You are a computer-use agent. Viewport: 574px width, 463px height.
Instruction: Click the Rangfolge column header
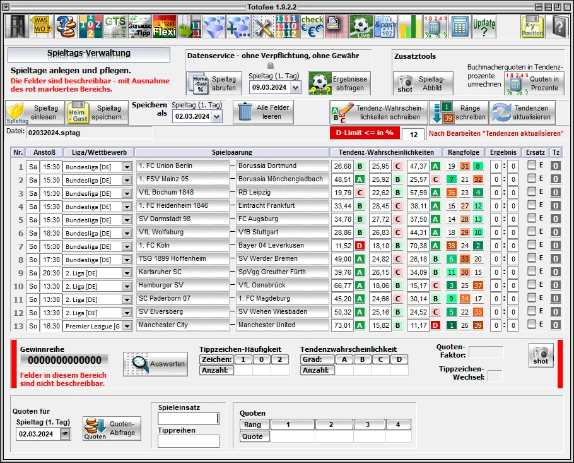pos(464,152)
